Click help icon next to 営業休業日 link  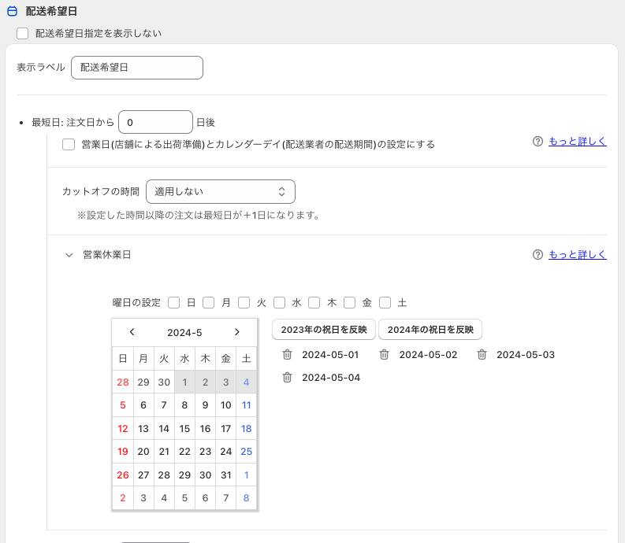pos(538,255)
